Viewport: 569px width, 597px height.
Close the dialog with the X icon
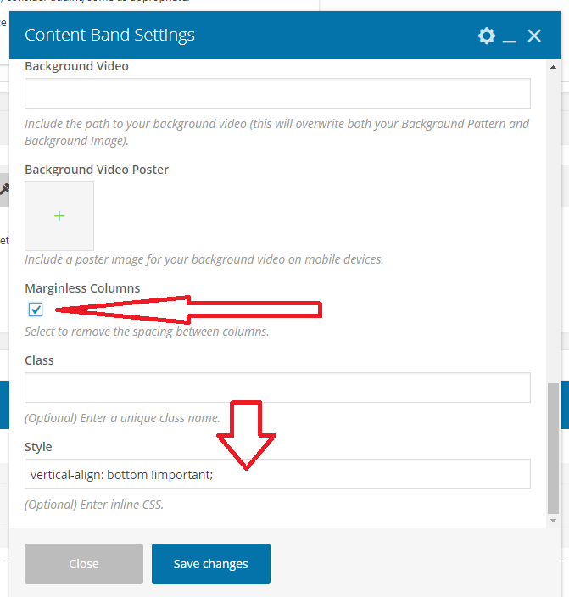point(534,36)
